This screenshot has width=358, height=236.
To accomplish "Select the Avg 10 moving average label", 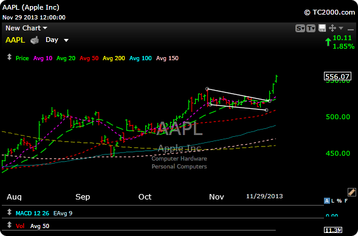I will (x=43, y=58).
